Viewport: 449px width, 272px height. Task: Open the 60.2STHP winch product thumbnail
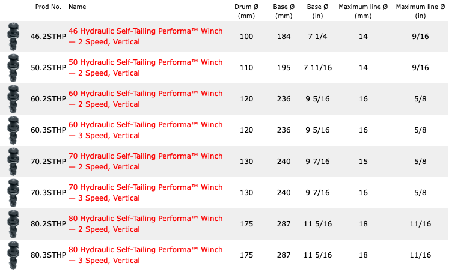click(x=13, y=99)
